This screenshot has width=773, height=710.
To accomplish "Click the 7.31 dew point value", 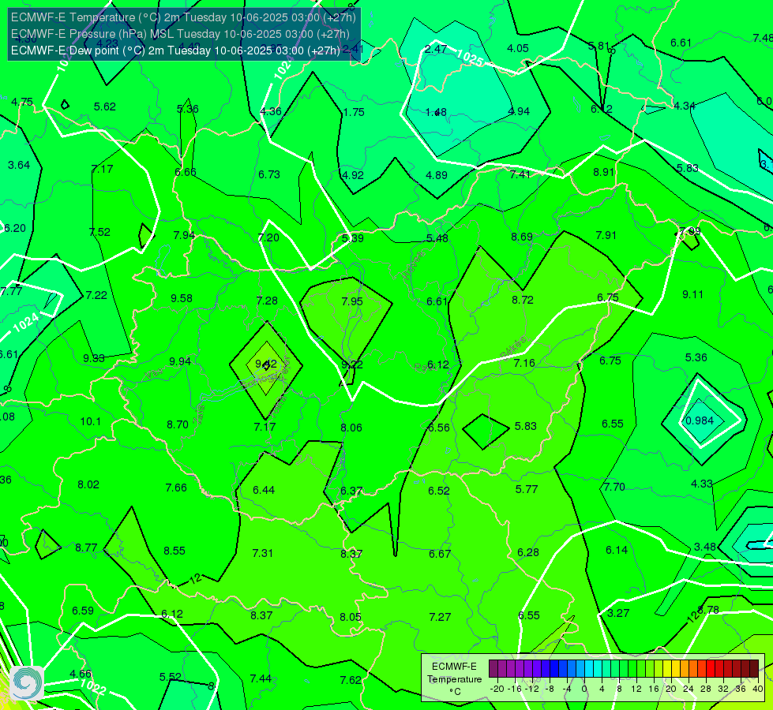I will pyautogui.click(x=263, y=553).
